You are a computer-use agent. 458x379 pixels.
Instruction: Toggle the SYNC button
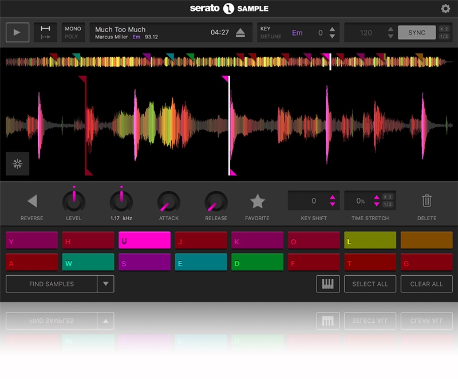point(416,33)
